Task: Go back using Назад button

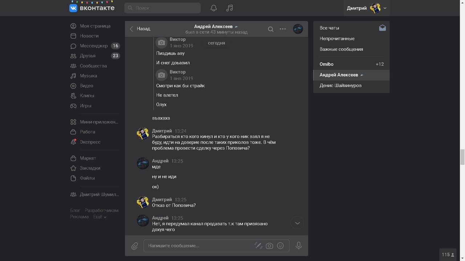Action: tap(140, 29)
